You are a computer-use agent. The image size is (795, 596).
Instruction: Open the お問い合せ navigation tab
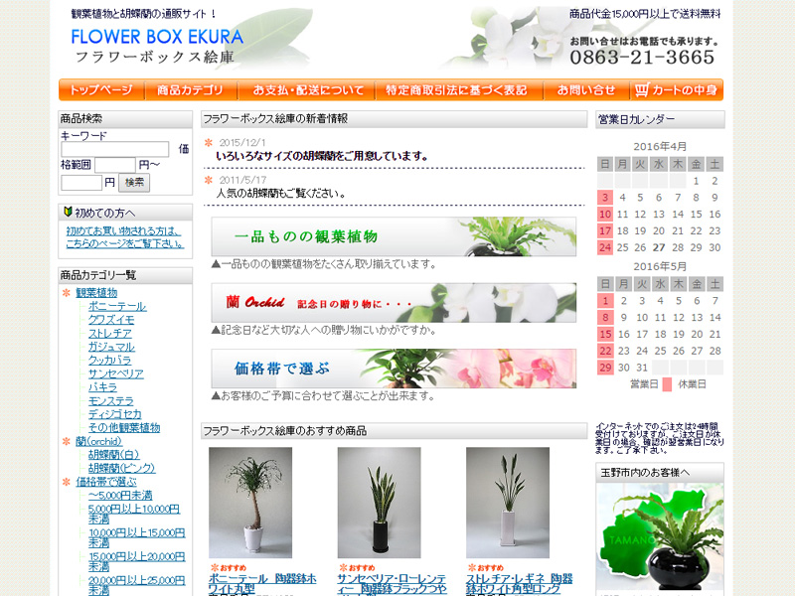point(586,90)
